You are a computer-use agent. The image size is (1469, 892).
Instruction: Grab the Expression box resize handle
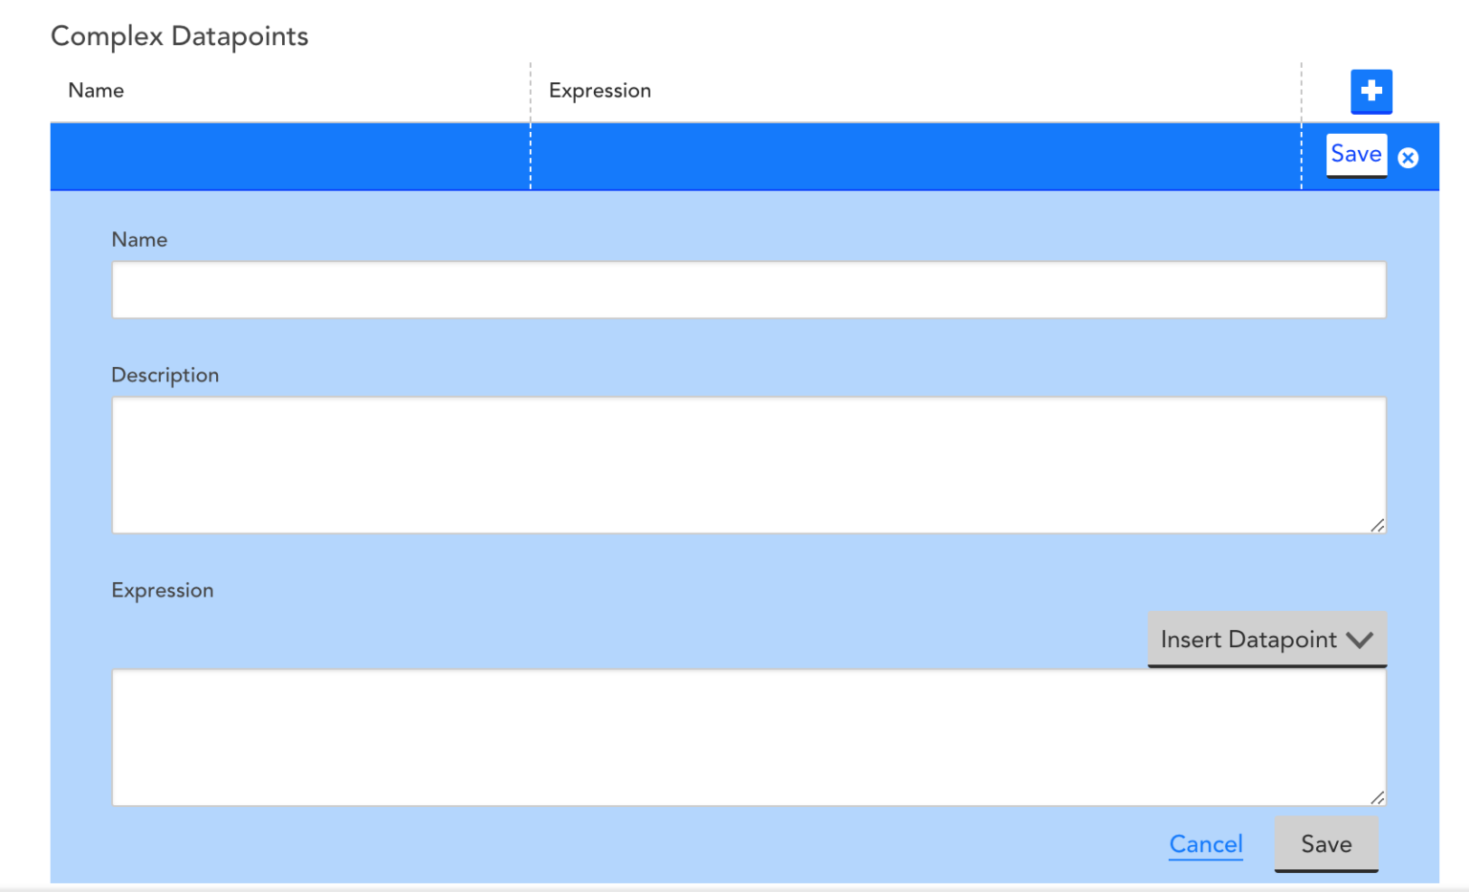(x=1377, y=797)
